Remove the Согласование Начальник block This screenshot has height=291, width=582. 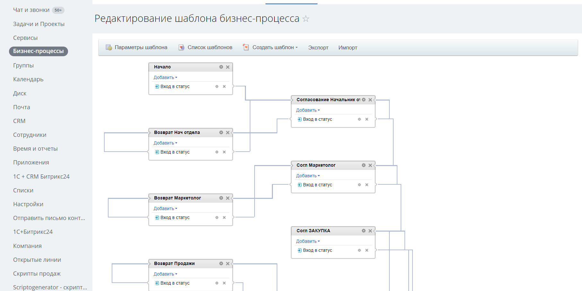click(x=370, y=100)
